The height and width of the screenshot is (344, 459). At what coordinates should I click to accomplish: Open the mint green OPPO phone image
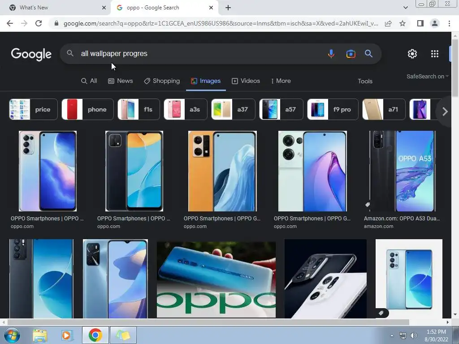pos(312,171)
